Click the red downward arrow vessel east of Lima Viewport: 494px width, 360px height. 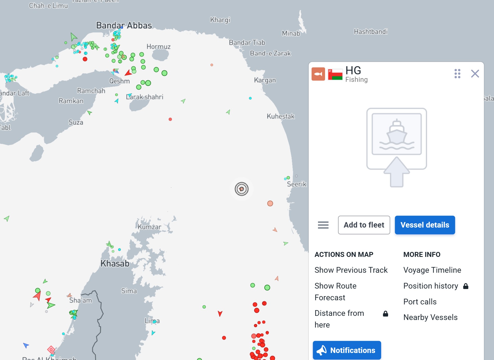pyautogui.click(x=220, y=314)
